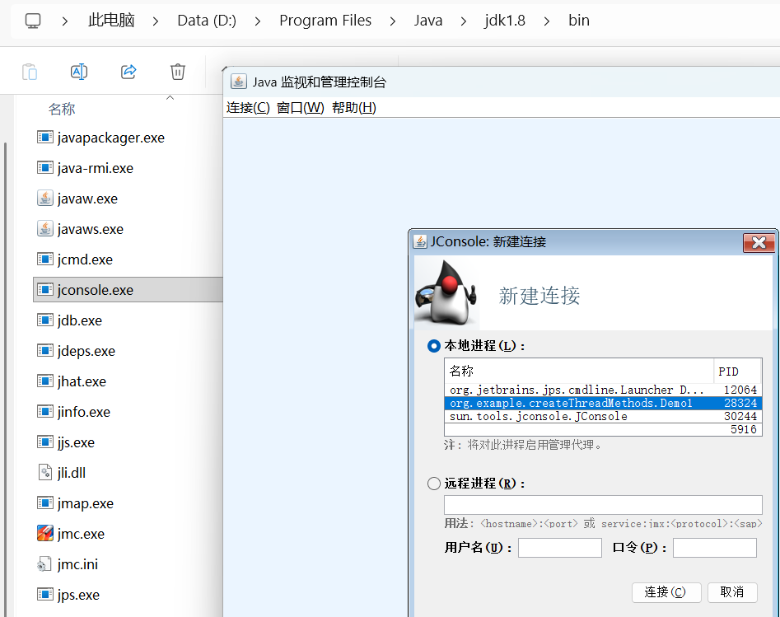The height and width of the screenshot is (617, 780).
Task: Click the PID column header
Action: click(x=737, y=372)
